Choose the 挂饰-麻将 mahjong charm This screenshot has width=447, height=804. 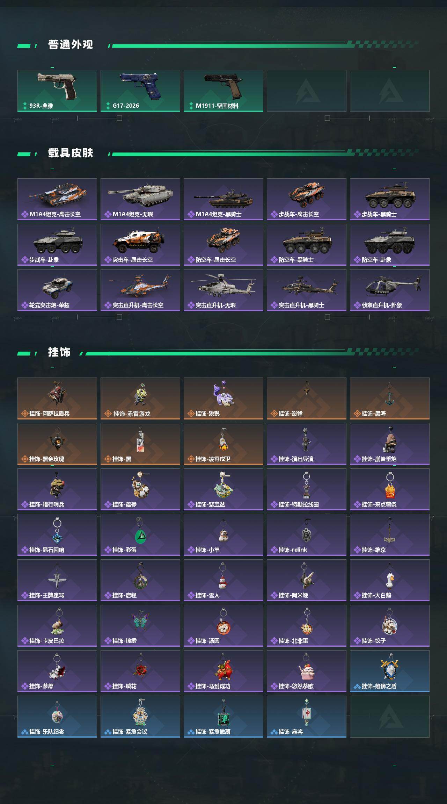coord(307,717)
